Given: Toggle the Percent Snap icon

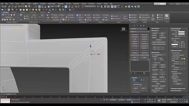Looking at the screenshot, I should tap(76, 6).
